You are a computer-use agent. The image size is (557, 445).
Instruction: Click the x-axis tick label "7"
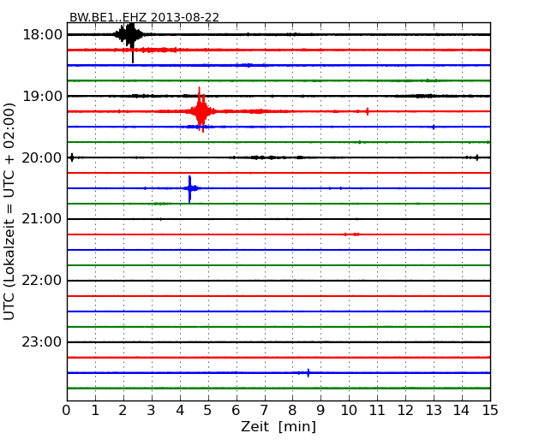(264, 411)
